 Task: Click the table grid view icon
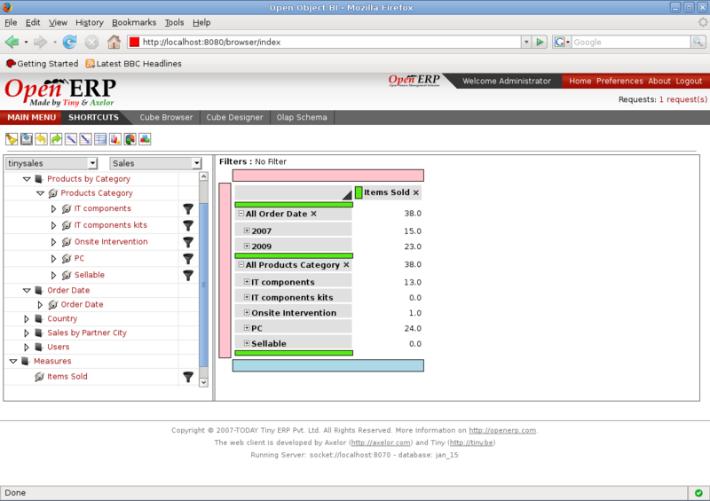[100, 139]
